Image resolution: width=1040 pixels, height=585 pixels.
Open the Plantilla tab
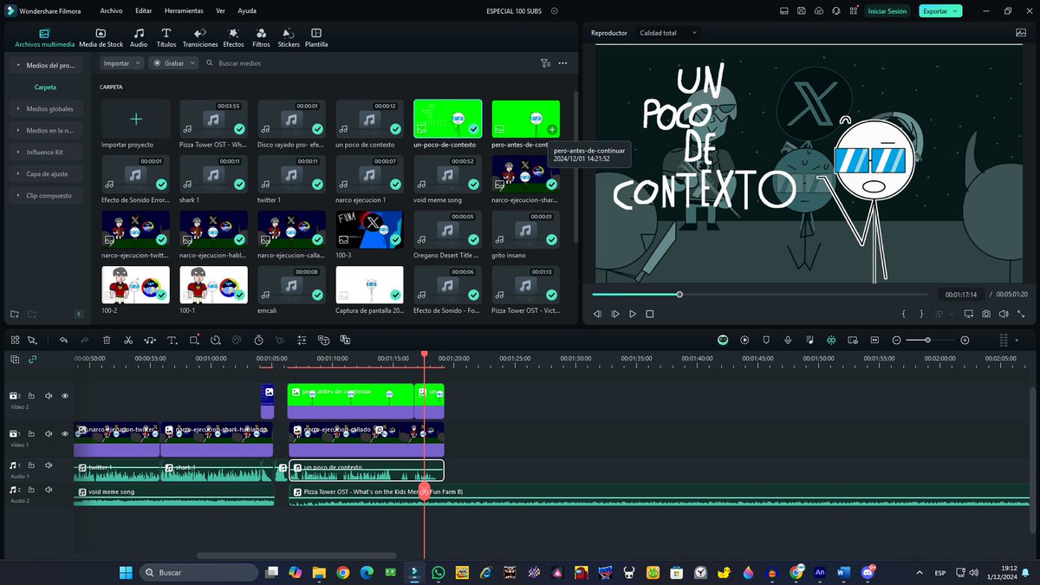click(316, 37)
